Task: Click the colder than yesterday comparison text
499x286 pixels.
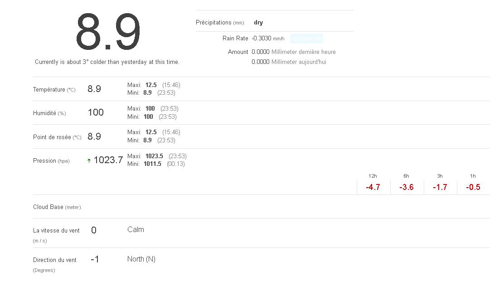Action: click(107, 62)
